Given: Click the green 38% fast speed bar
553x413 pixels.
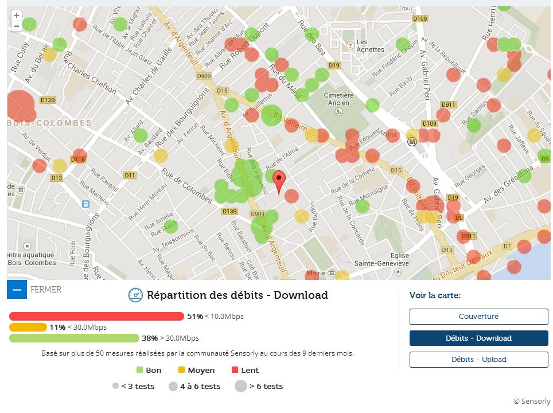Looking at the screenshot, I should coord(74,338).
